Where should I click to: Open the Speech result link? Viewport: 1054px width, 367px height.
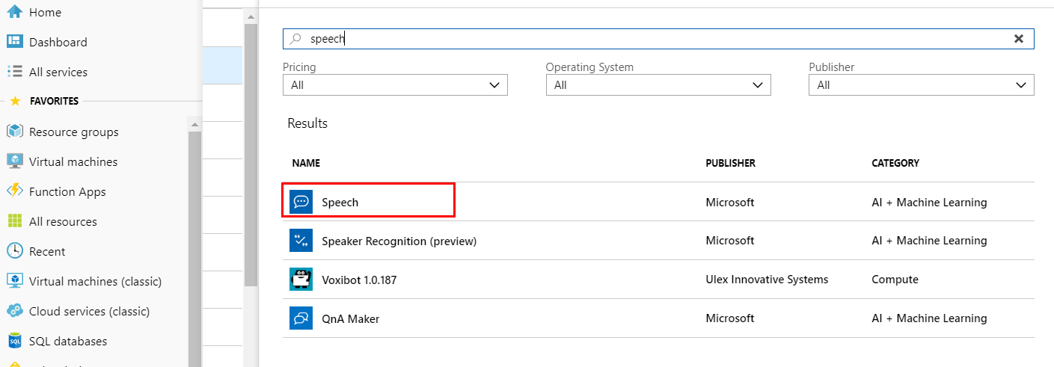click(340, 202)
